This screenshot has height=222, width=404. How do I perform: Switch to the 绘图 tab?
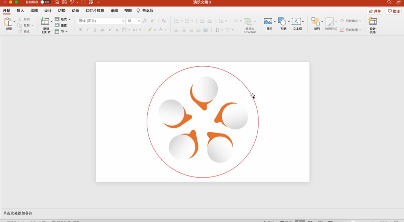[x=34, y=10]
